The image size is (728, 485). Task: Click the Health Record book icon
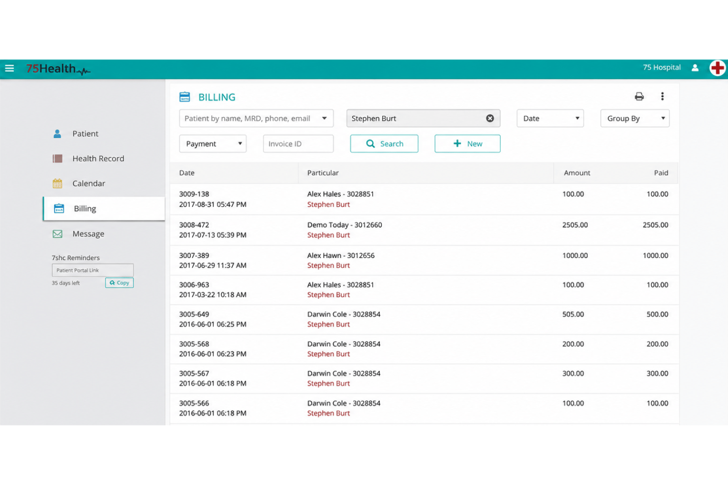pyautogui.click(x=58, y=158)
